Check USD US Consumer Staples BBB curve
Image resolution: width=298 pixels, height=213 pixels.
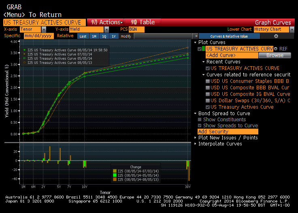coord(208,81)
